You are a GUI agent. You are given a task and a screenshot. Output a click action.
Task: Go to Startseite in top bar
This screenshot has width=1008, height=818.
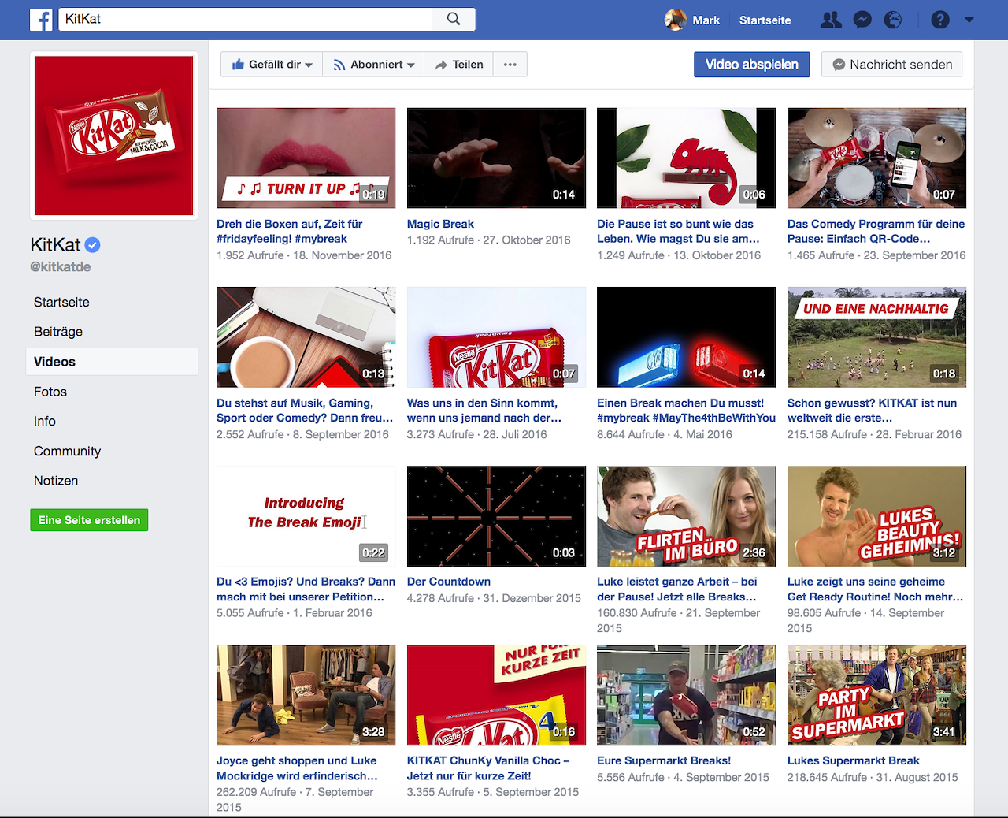765,20
